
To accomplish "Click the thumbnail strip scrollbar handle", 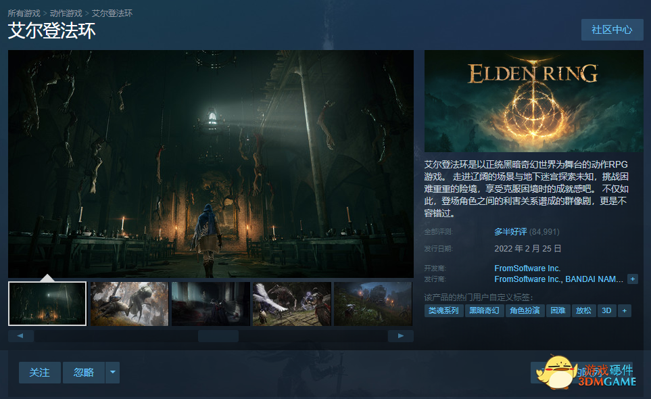I will point(218,336).
